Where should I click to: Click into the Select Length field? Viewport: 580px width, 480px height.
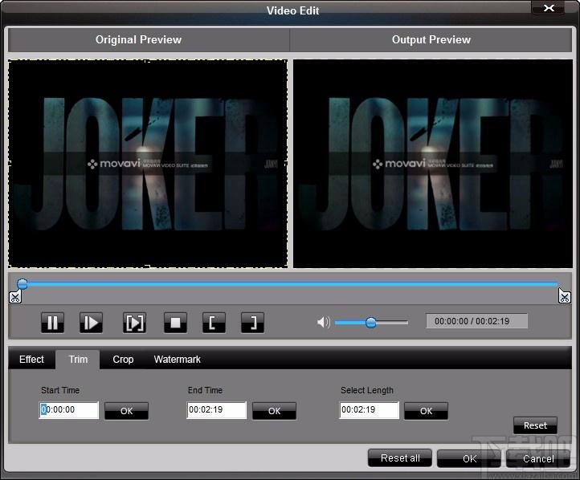(x=370, y=410)
